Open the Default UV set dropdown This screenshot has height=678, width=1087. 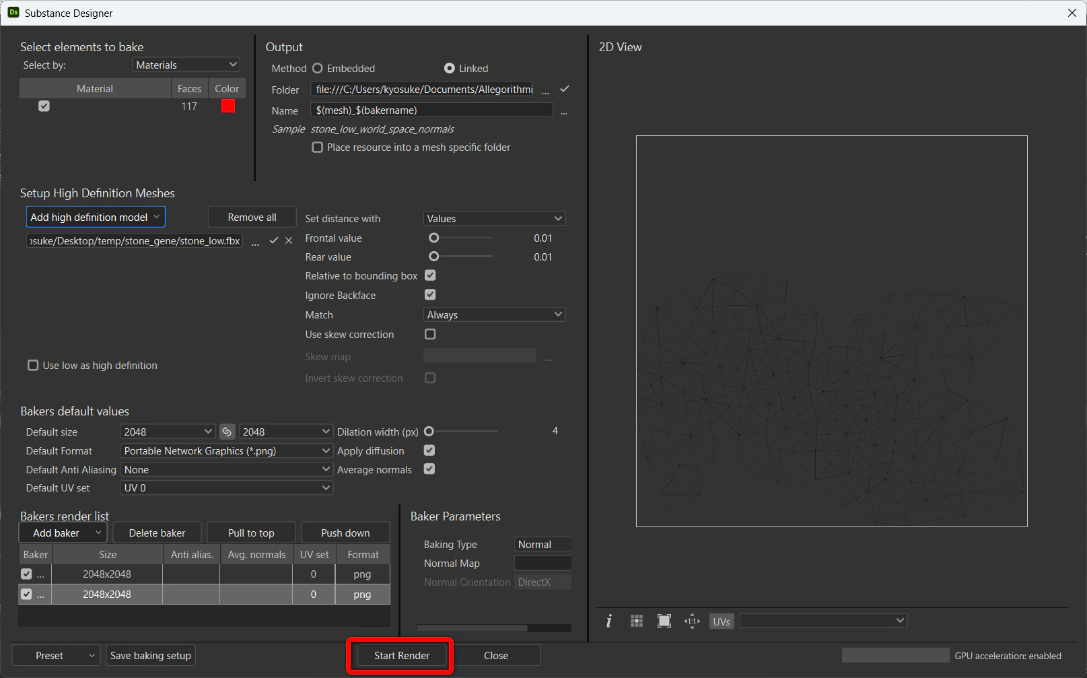click(x=227, y=488)
